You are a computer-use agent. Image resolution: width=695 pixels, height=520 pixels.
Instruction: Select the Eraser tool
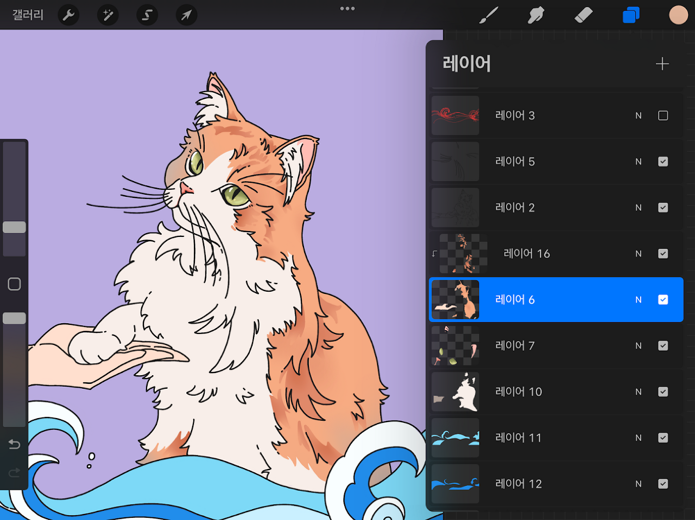point(583,15)
